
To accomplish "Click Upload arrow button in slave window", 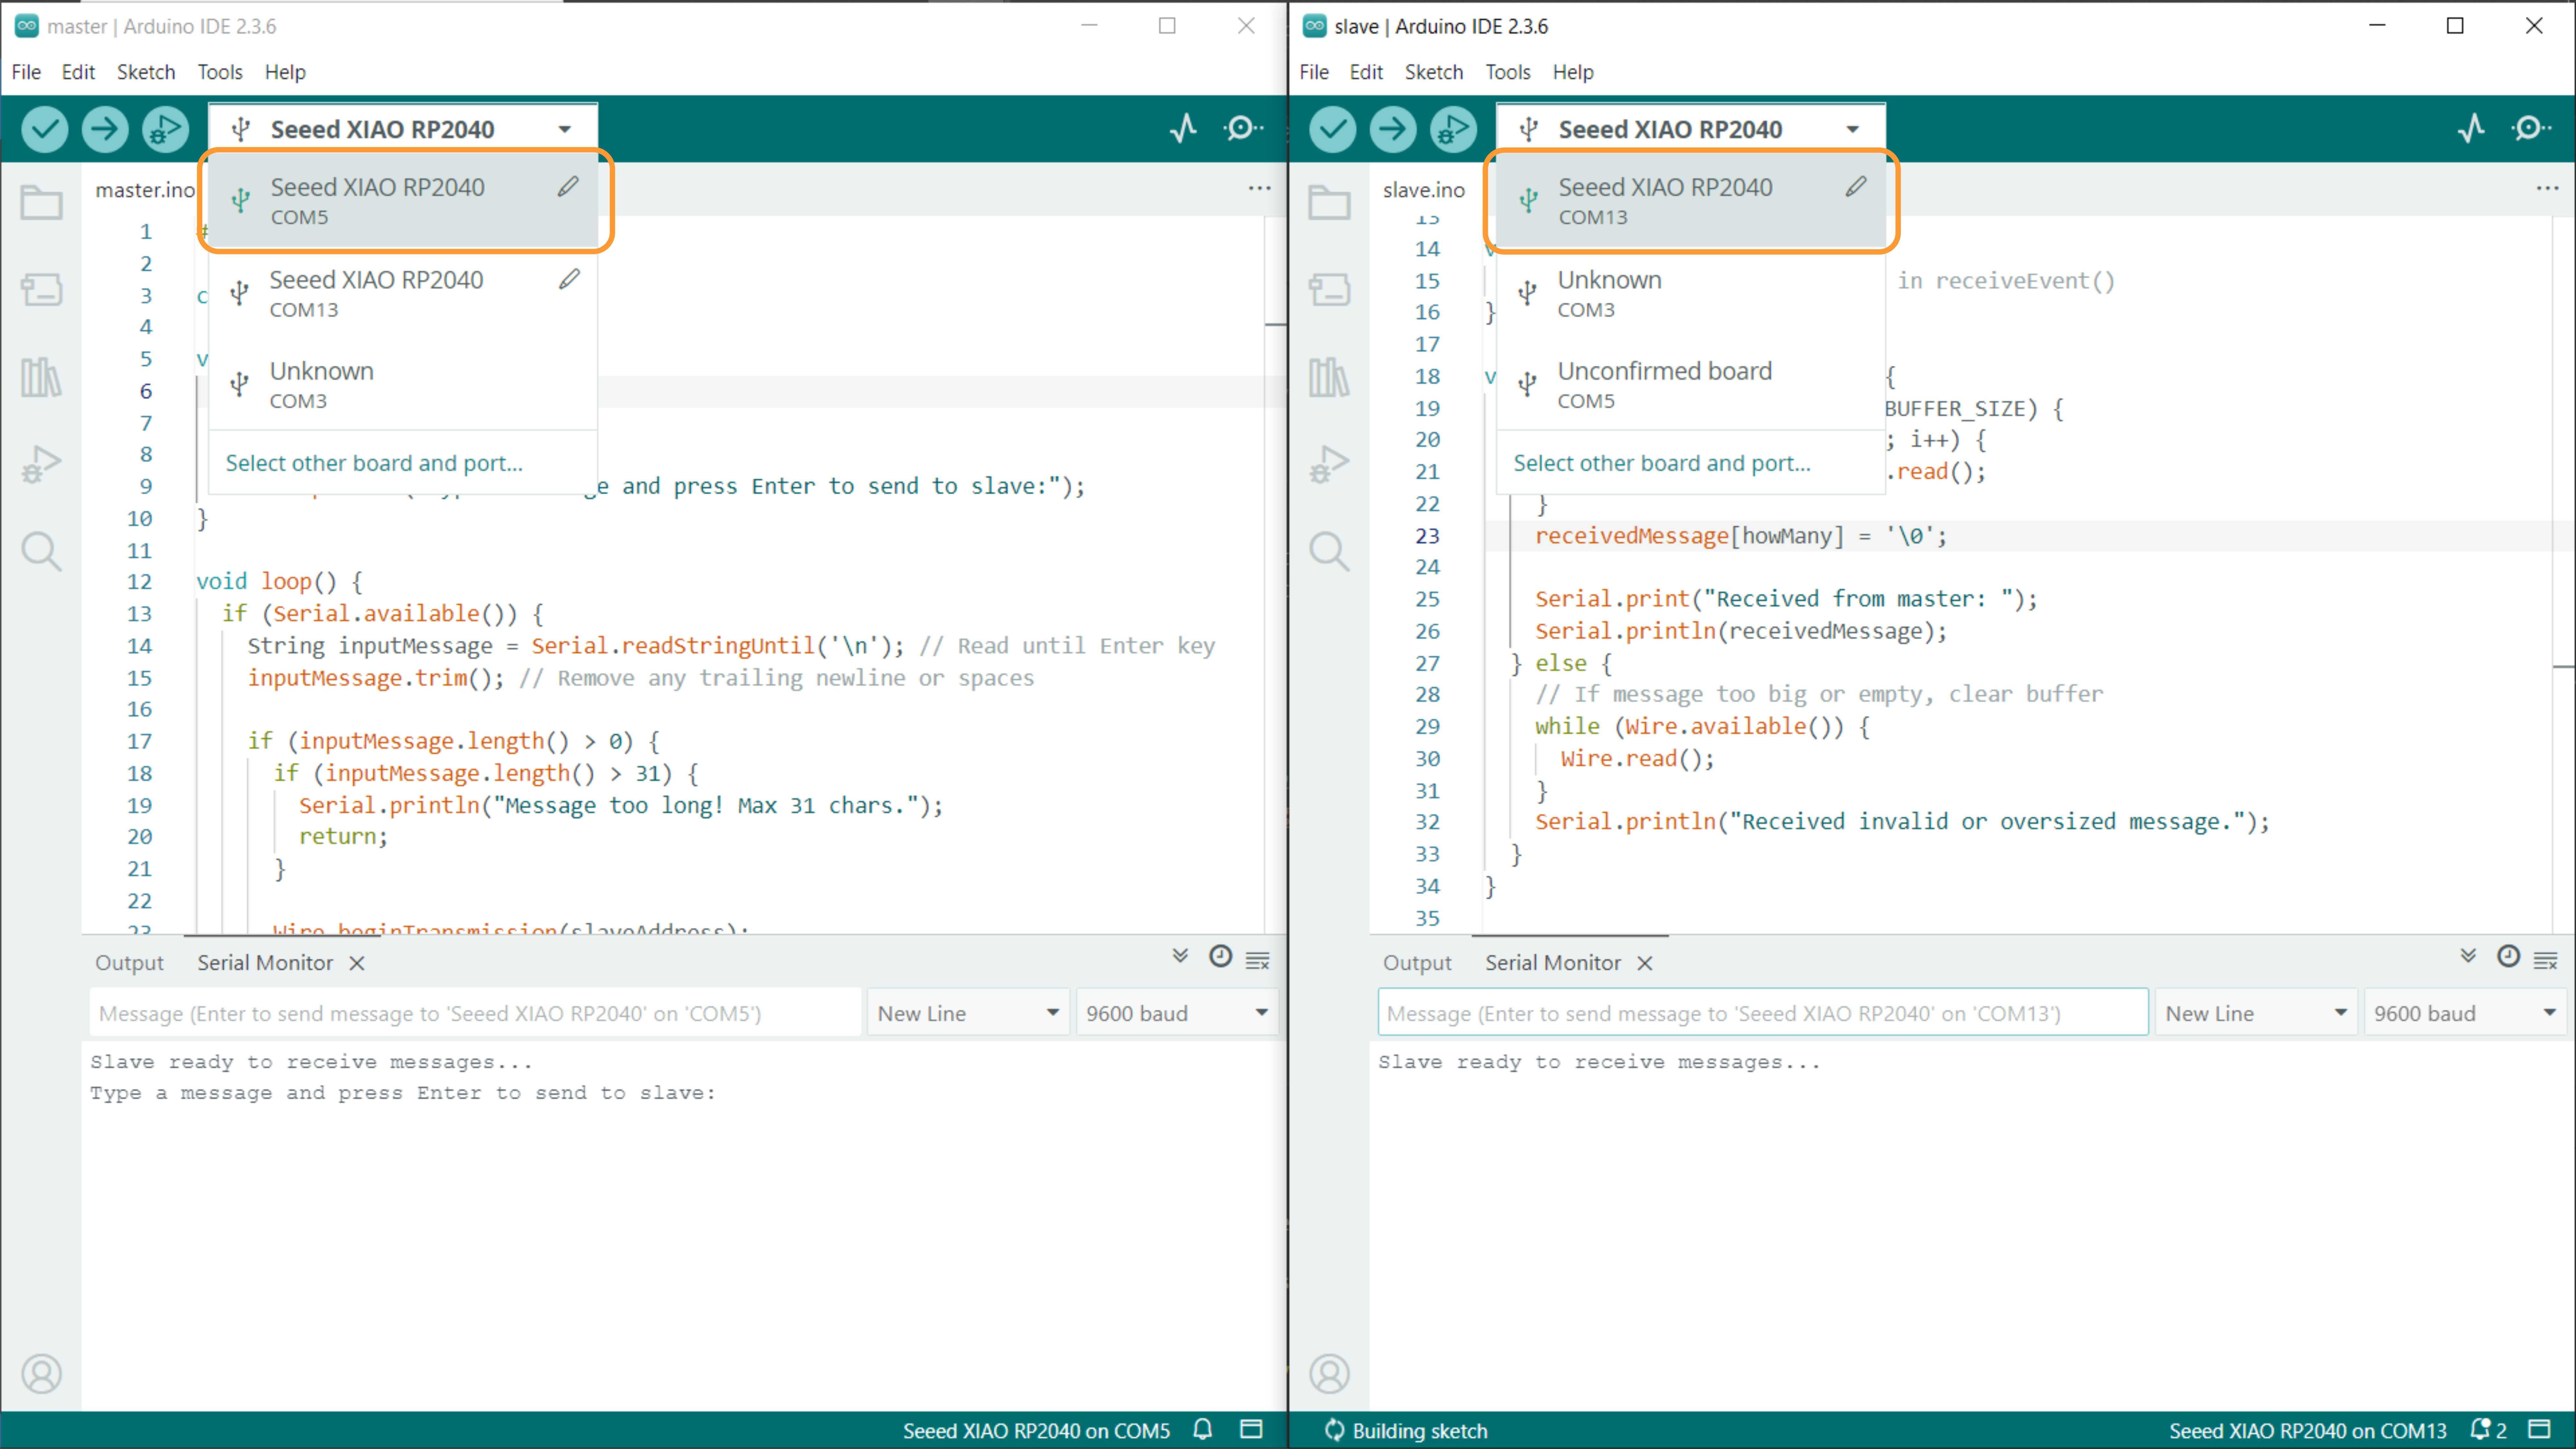I will pyautogui.click(x=1393, y=129).
